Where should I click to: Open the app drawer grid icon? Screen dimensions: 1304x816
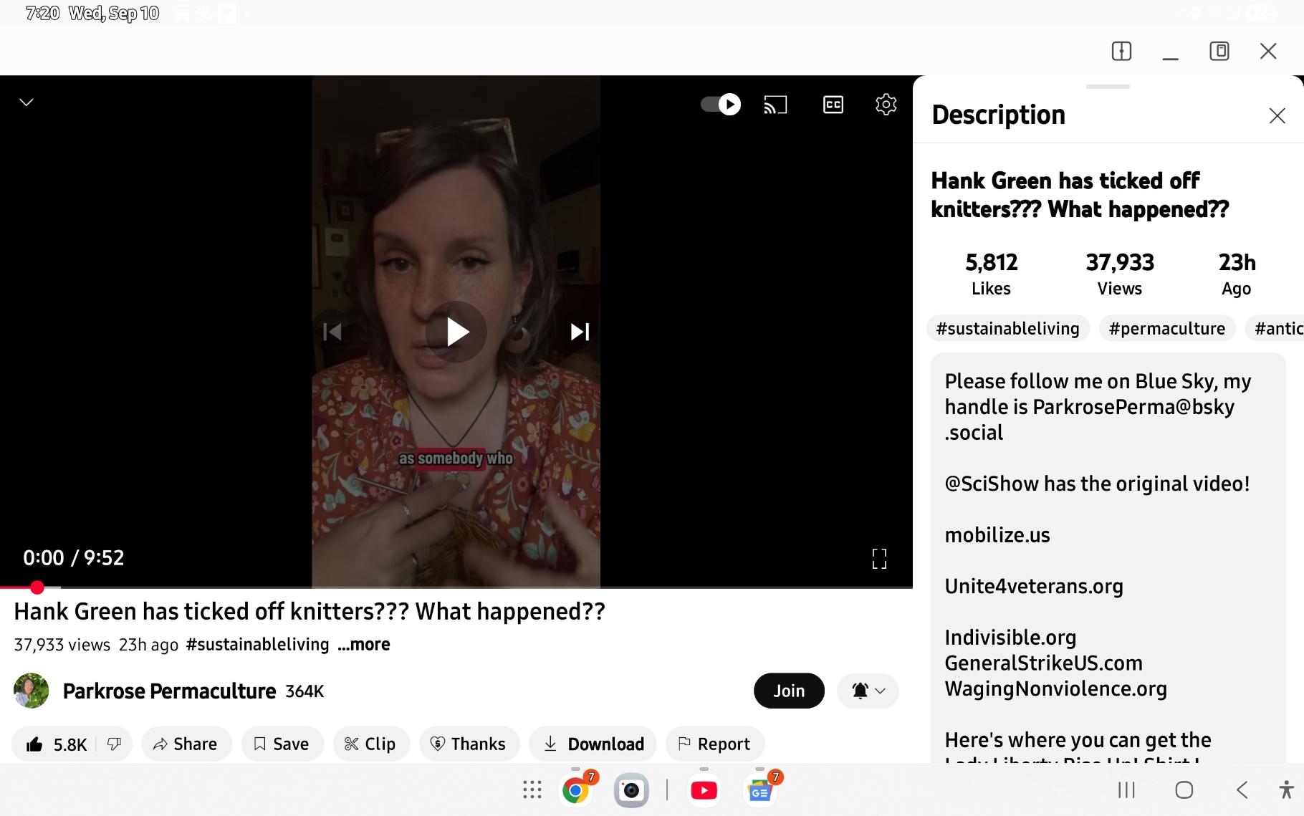click(x=532, y=790)
